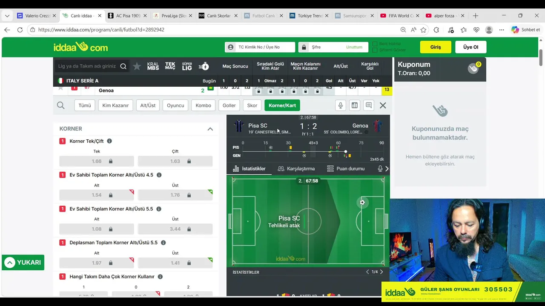The image size is (545, 306).
Task: Click browser back arrow
Action: click(x=7, y=30)
